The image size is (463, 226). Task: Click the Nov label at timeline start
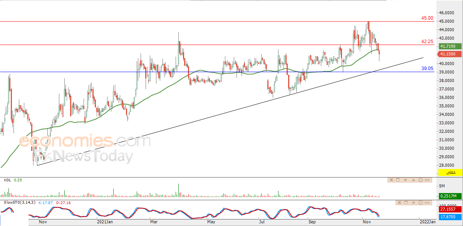43,222
